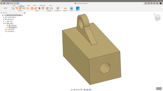Click the Offset Plane icon in Construct
Screen dimensions: 163x91
tap(58, 8)
